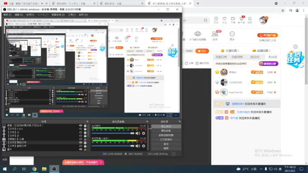Hide the 圖片 source with eye icon
Viewport: 308px width, 173px height.
pos(80,149)
